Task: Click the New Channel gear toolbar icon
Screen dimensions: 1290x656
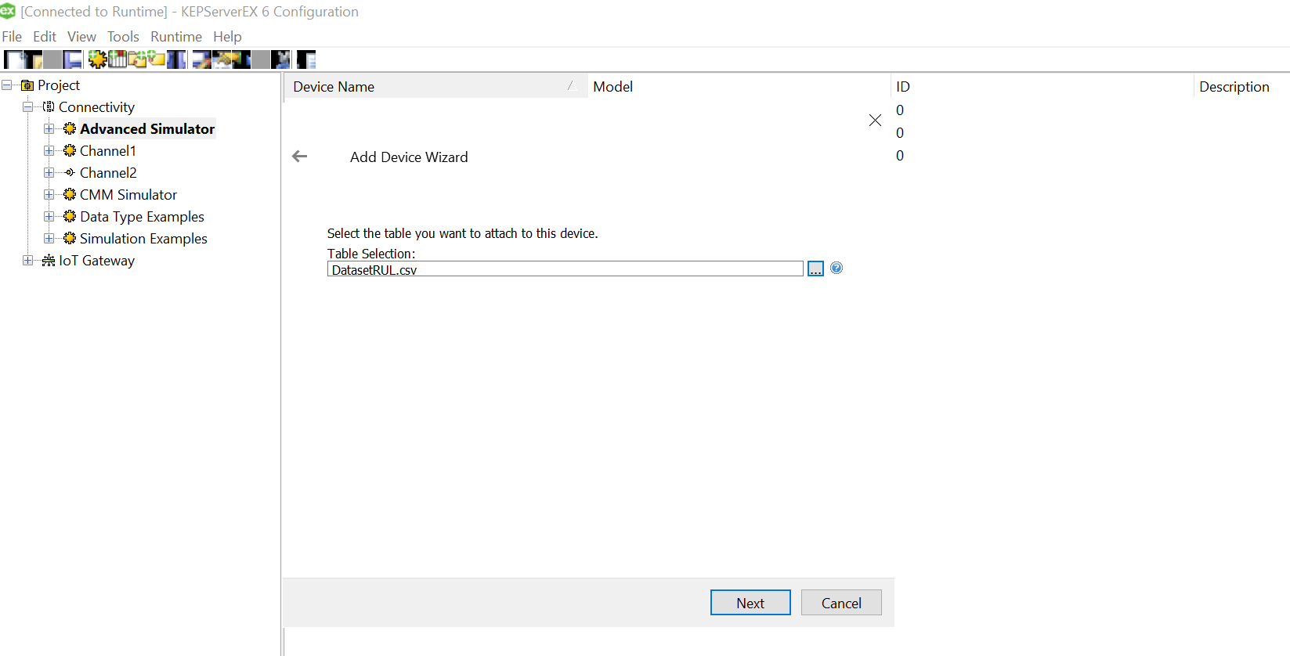Action: (97, 59)
